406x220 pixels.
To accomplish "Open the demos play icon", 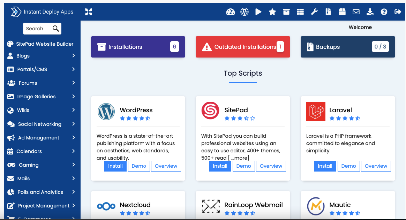I will click(258, 12).
